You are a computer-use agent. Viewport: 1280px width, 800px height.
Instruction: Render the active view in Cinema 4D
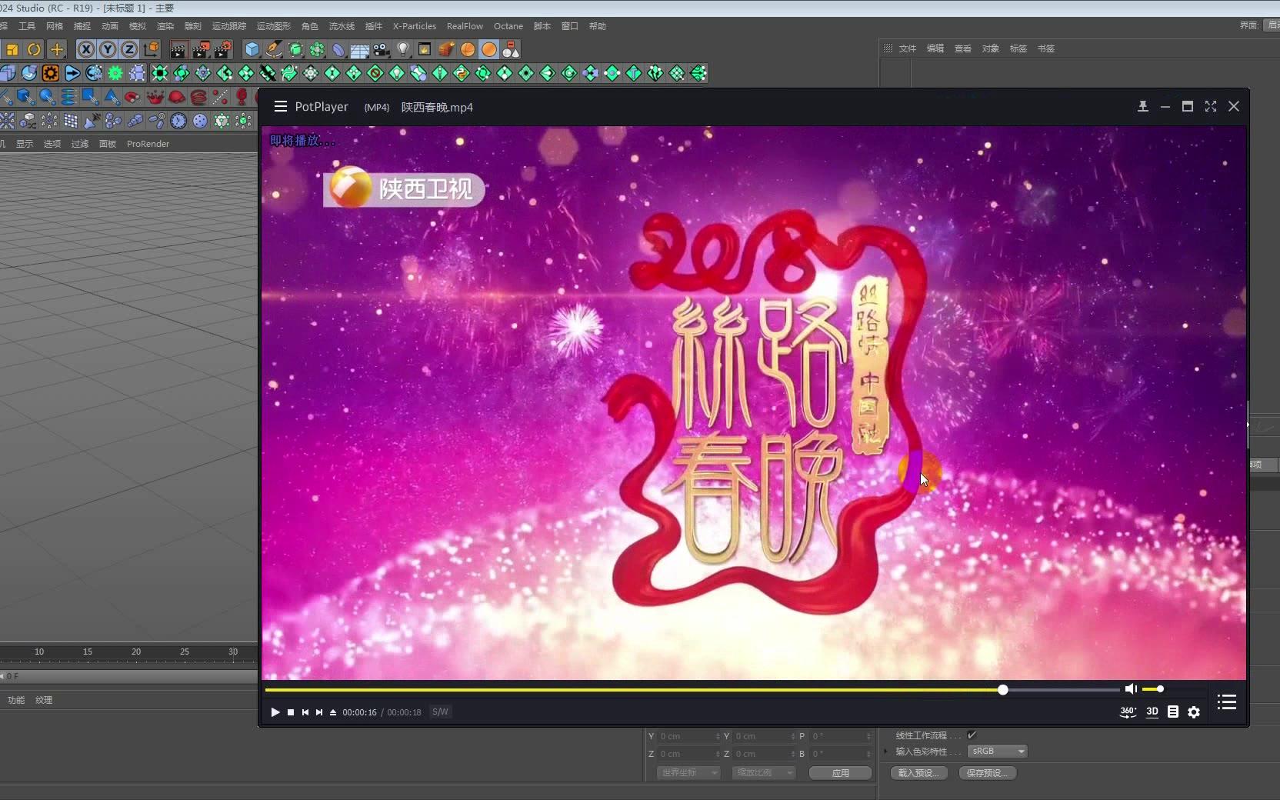tap(178, 49)
